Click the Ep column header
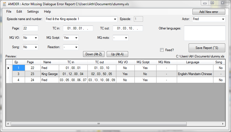 coord(19,62)
